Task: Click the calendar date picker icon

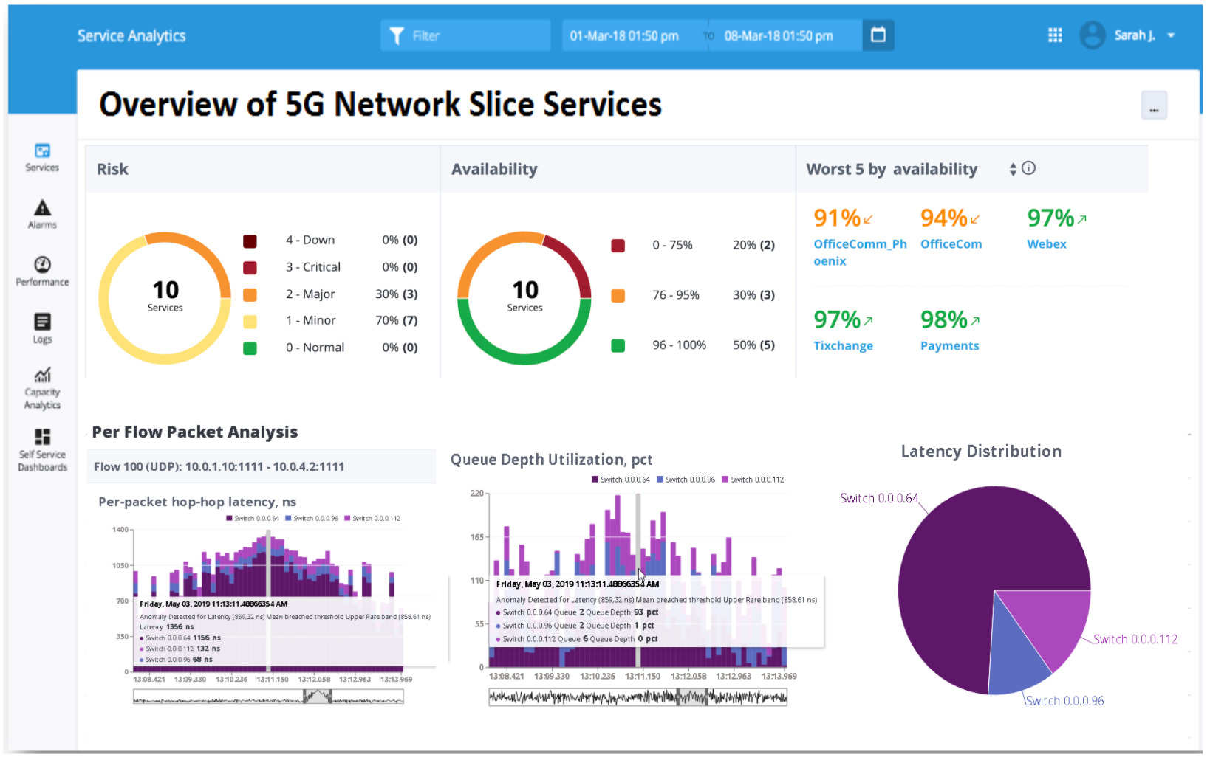Action: point(878,35)
